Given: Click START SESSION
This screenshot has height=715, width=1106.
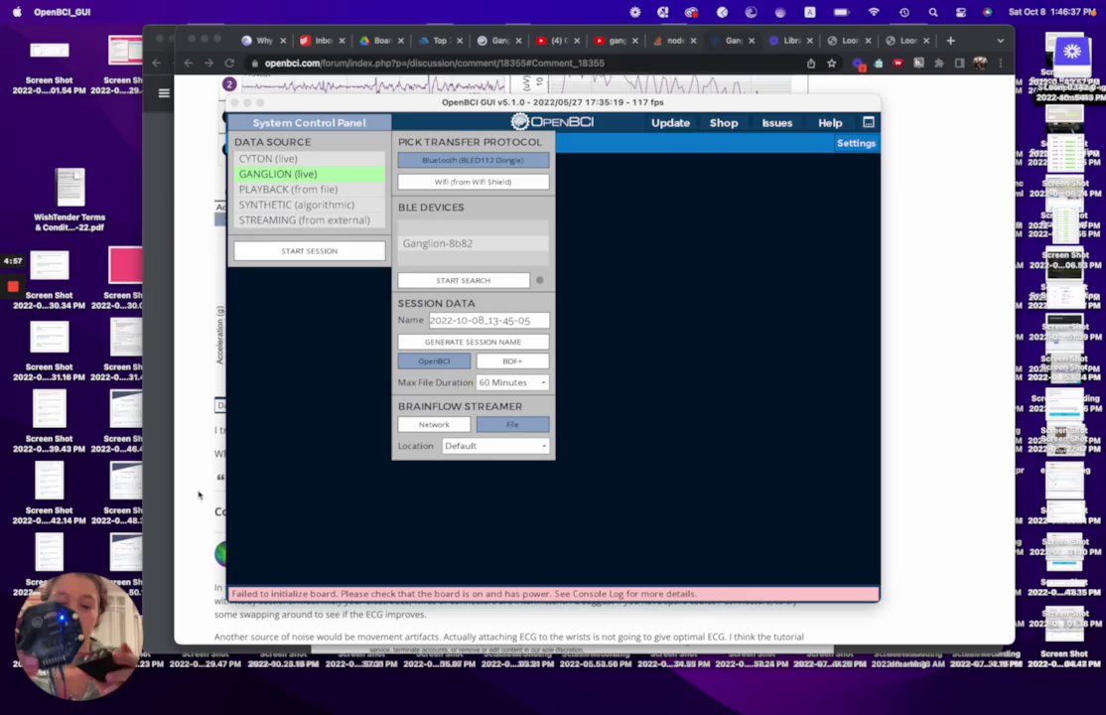Looking at the screenshot, I should (310, 250).
